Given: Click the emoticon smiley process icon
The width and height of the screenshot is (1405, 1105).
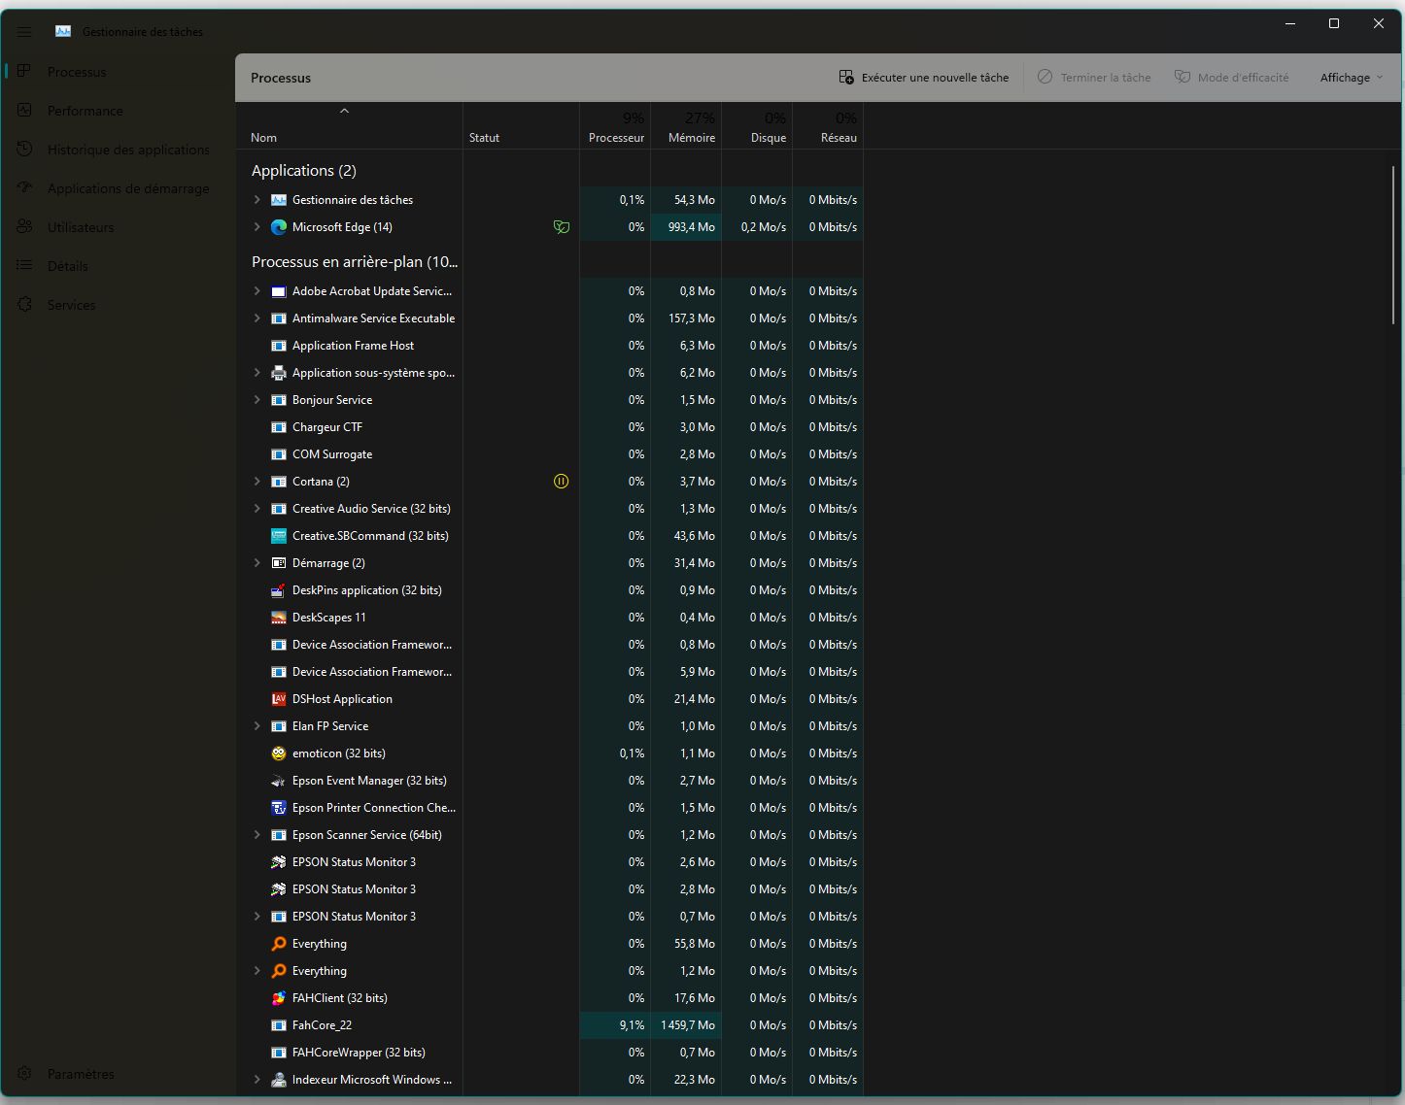Looking at the screenshot, I should click(x=279, y=753).
